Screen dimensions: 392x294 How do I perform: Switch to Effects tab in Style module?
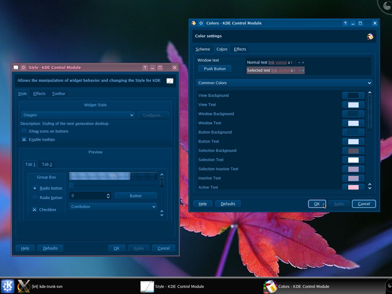pos(39,93)
